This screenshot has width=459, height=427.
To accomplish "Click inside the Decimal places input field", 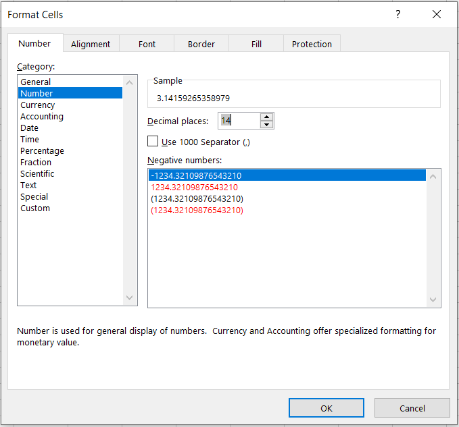I will (239, 121).
